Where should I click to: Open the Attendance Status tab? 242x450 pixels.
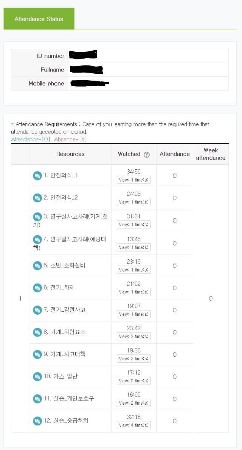point(39,19)
